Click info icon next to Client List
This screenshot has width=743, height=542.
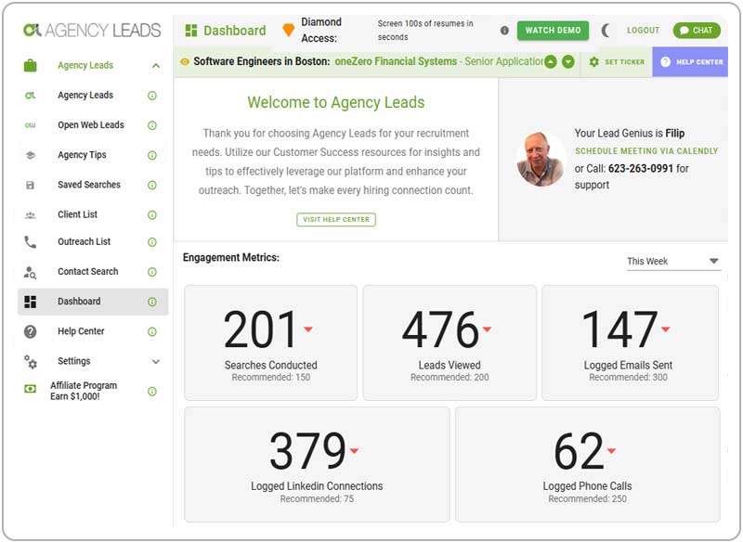[x=152, y=215]
